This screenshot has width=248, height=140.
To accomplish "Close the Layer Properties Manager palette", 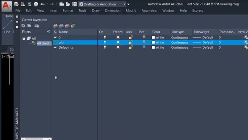I will tap(17, 16).
